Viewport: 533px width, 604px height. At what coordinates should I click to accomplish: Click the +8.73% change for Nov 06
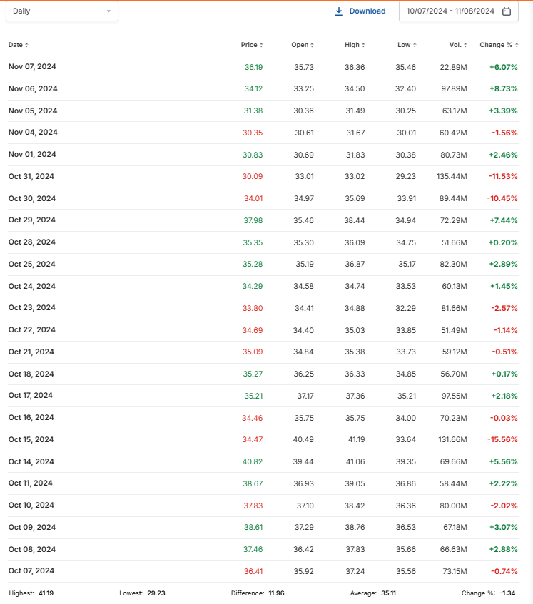503,88
